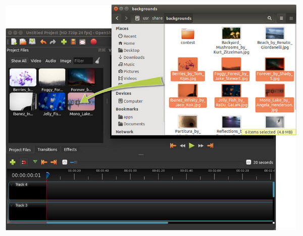
Task: Filter project files by Audio
Action: point(50,61)
